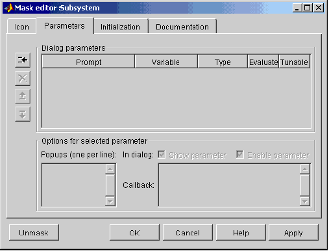Confirm with the OK button

(134, 233)
